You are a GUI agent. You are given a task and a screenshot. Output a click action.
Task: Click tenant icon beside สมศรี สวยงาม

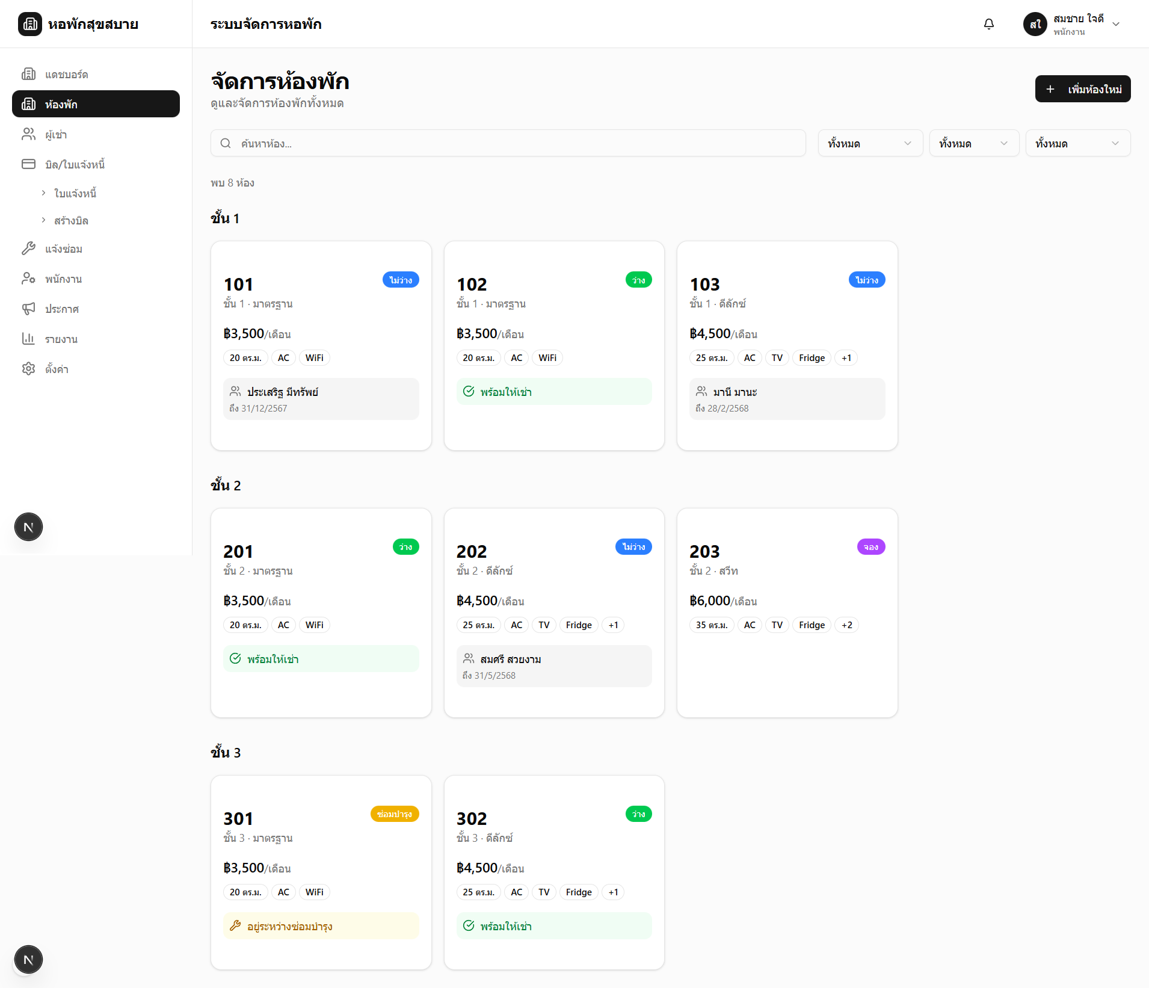[469, 658]
